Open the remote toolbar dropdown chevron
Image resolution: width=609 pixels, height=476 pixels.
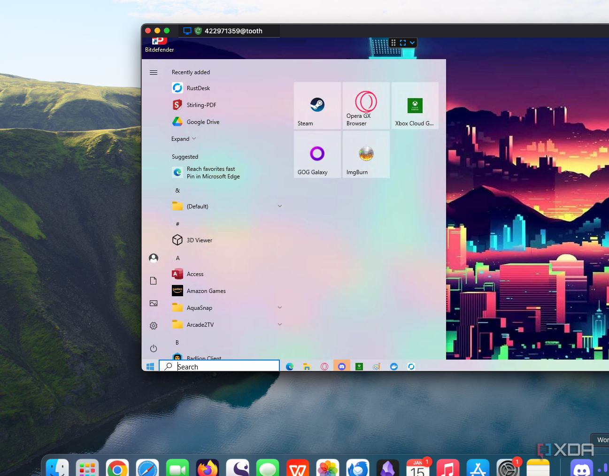point(412,43)
